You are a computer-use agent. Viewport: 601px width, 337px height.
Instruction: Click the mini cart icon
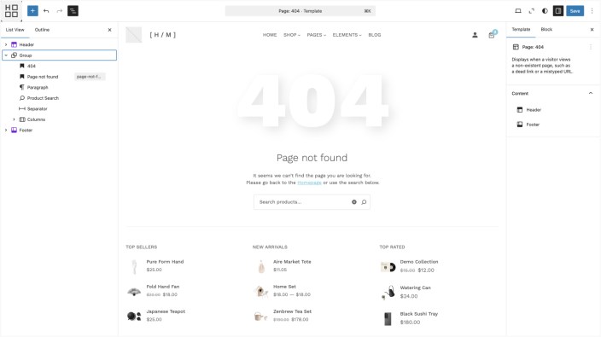(492, 35)
